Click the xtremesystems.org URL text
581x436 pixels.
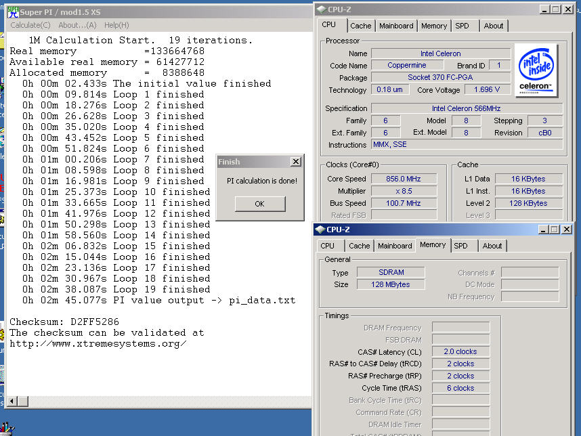click(x=98, y=344)
